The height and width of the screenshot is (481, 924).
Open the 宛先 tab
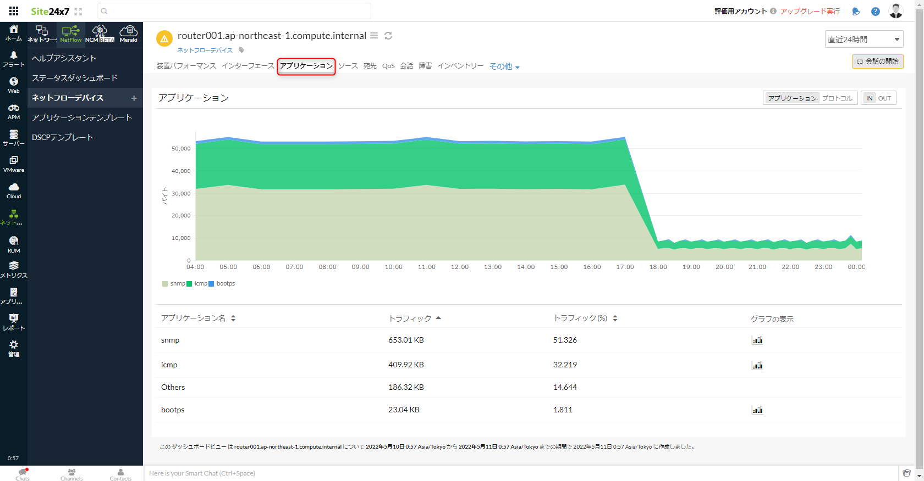click(370, 66)
